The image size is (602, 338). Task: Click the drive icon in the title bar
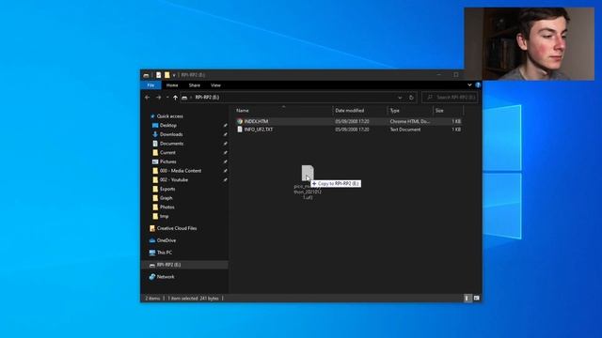click(146, 75)
